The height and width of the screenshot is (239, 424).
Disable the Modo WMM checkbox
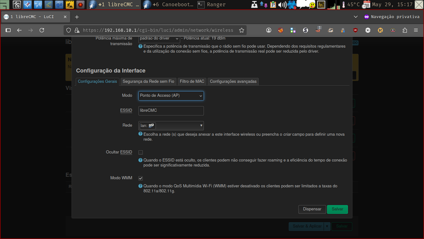[140, 178]
